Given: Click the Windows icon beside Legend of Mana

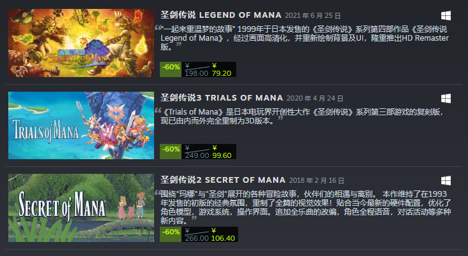Looking at the screenshot, I should click(x=446, y=16).
